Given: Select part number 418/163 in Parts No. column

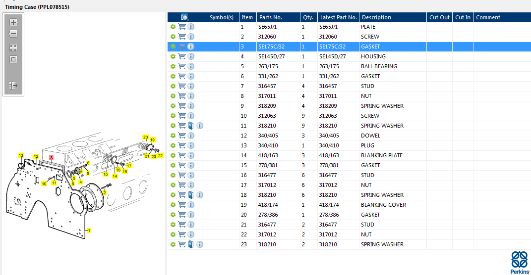Looking at the screenshot, I should 268,155.
